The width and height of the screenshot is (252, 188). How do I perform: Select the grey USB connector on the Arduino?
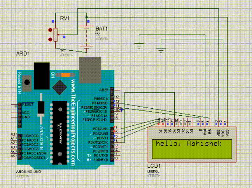tap(90, 70)
